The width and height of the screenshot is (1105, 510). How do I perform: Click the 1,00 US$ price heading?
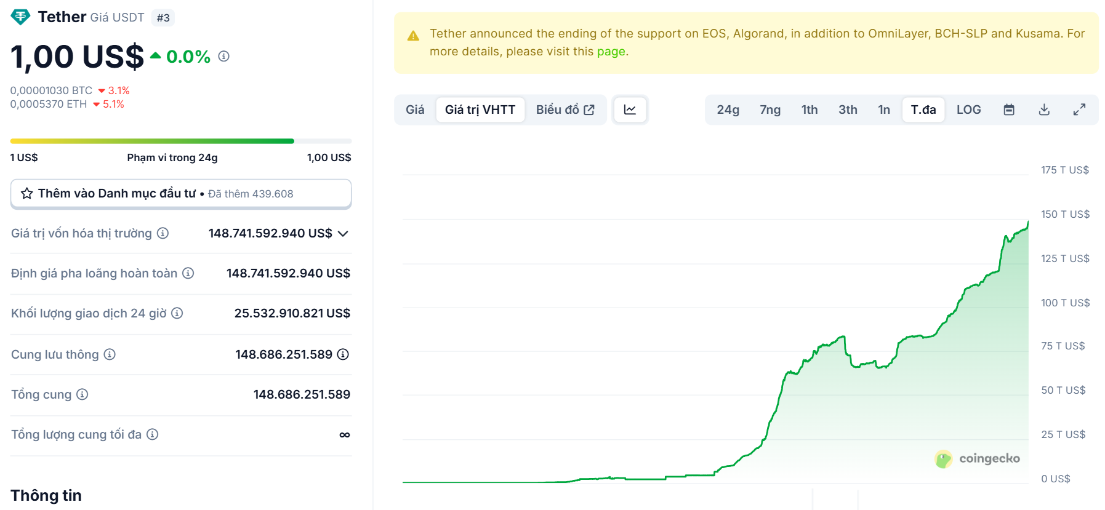coord(77,57)
